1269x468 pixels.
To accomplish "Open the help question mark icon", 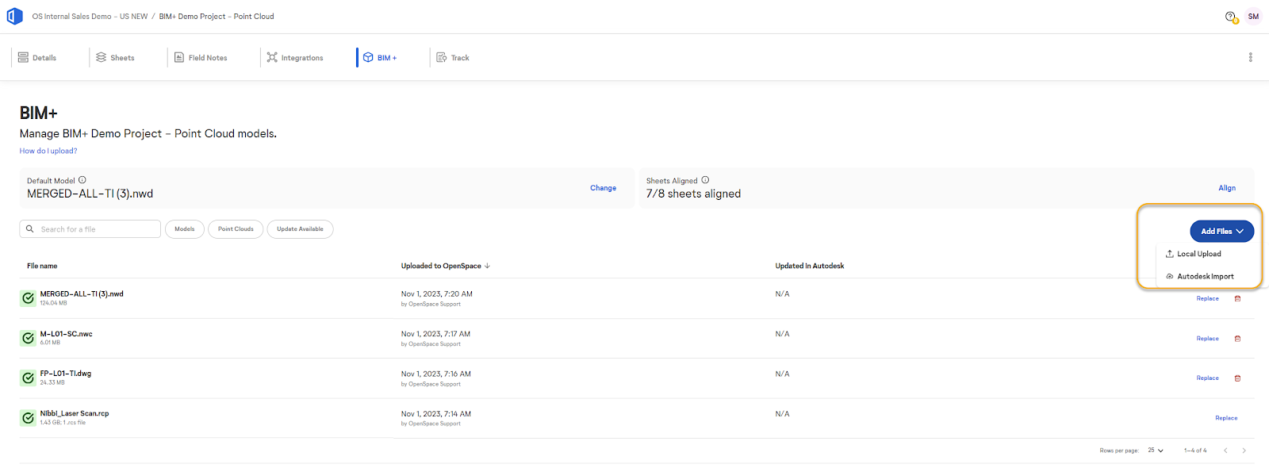I will (1230, 17).
